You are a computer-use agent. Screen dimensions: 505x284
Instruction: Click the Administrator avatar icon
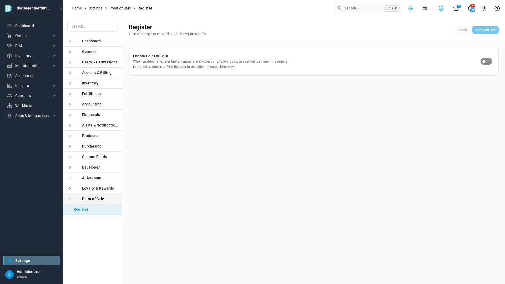pos(9,275)
